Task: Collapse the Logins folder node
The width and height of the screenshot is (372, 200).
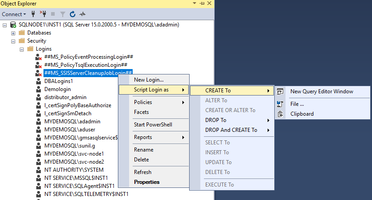Action: pos(22,50)
